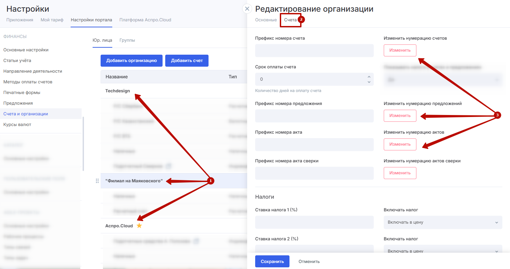Switch to the "Счета" tab

coord(290,20)
